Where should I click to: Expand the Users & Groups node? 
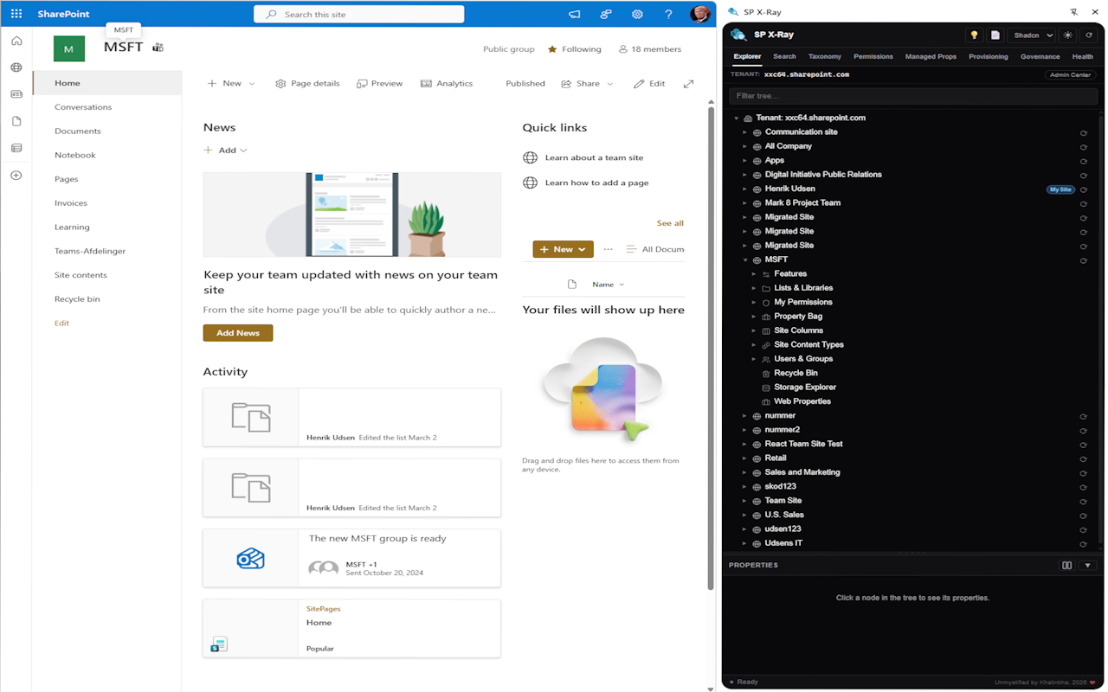click(754, 359)
